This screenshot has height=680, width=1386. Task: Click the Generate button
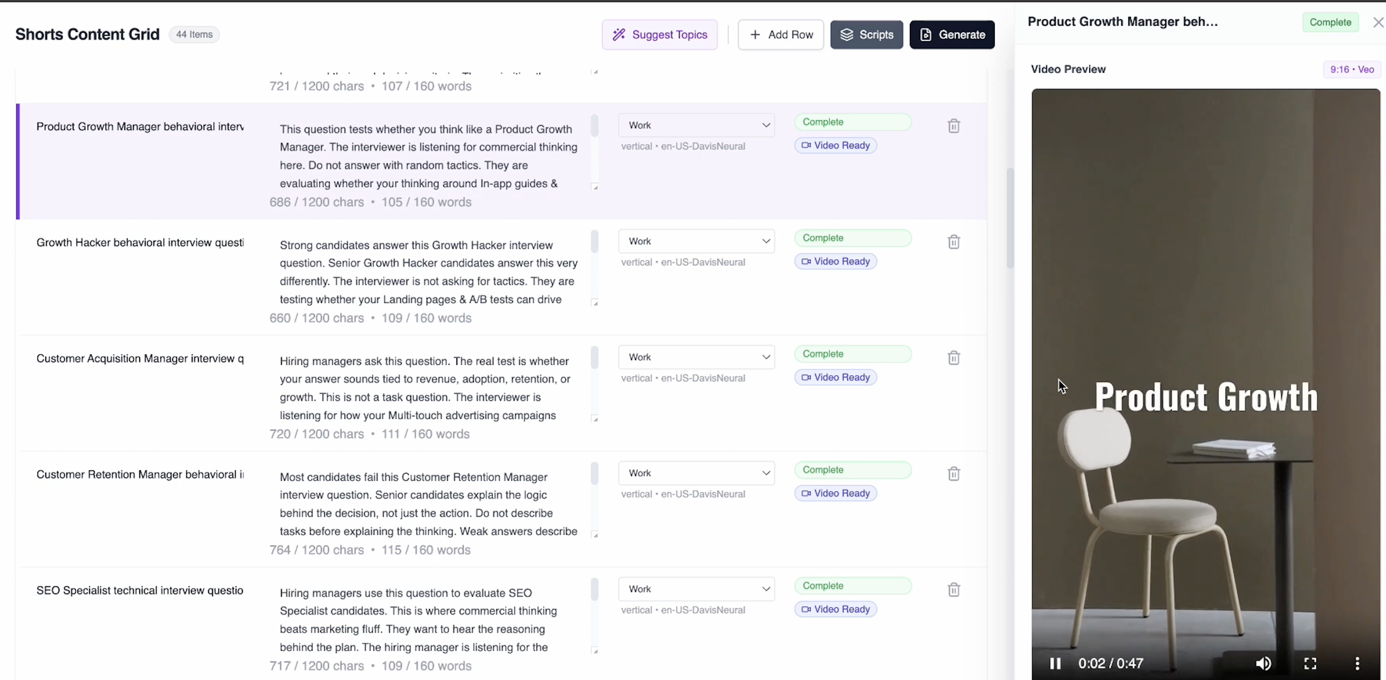pyautogui.click(x=952, y=34)
